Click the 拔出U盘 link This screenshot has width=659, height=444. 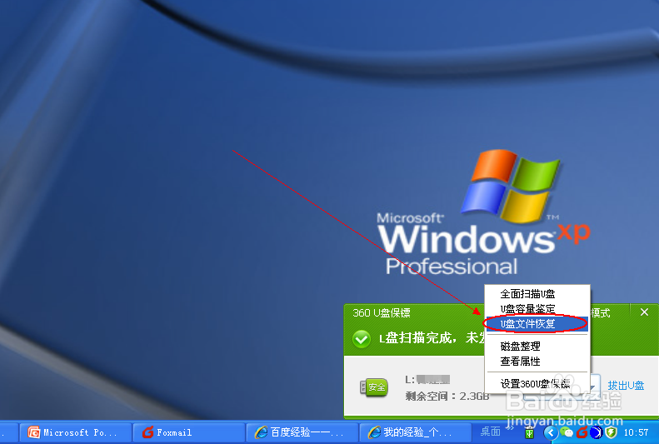click(626, 385)
